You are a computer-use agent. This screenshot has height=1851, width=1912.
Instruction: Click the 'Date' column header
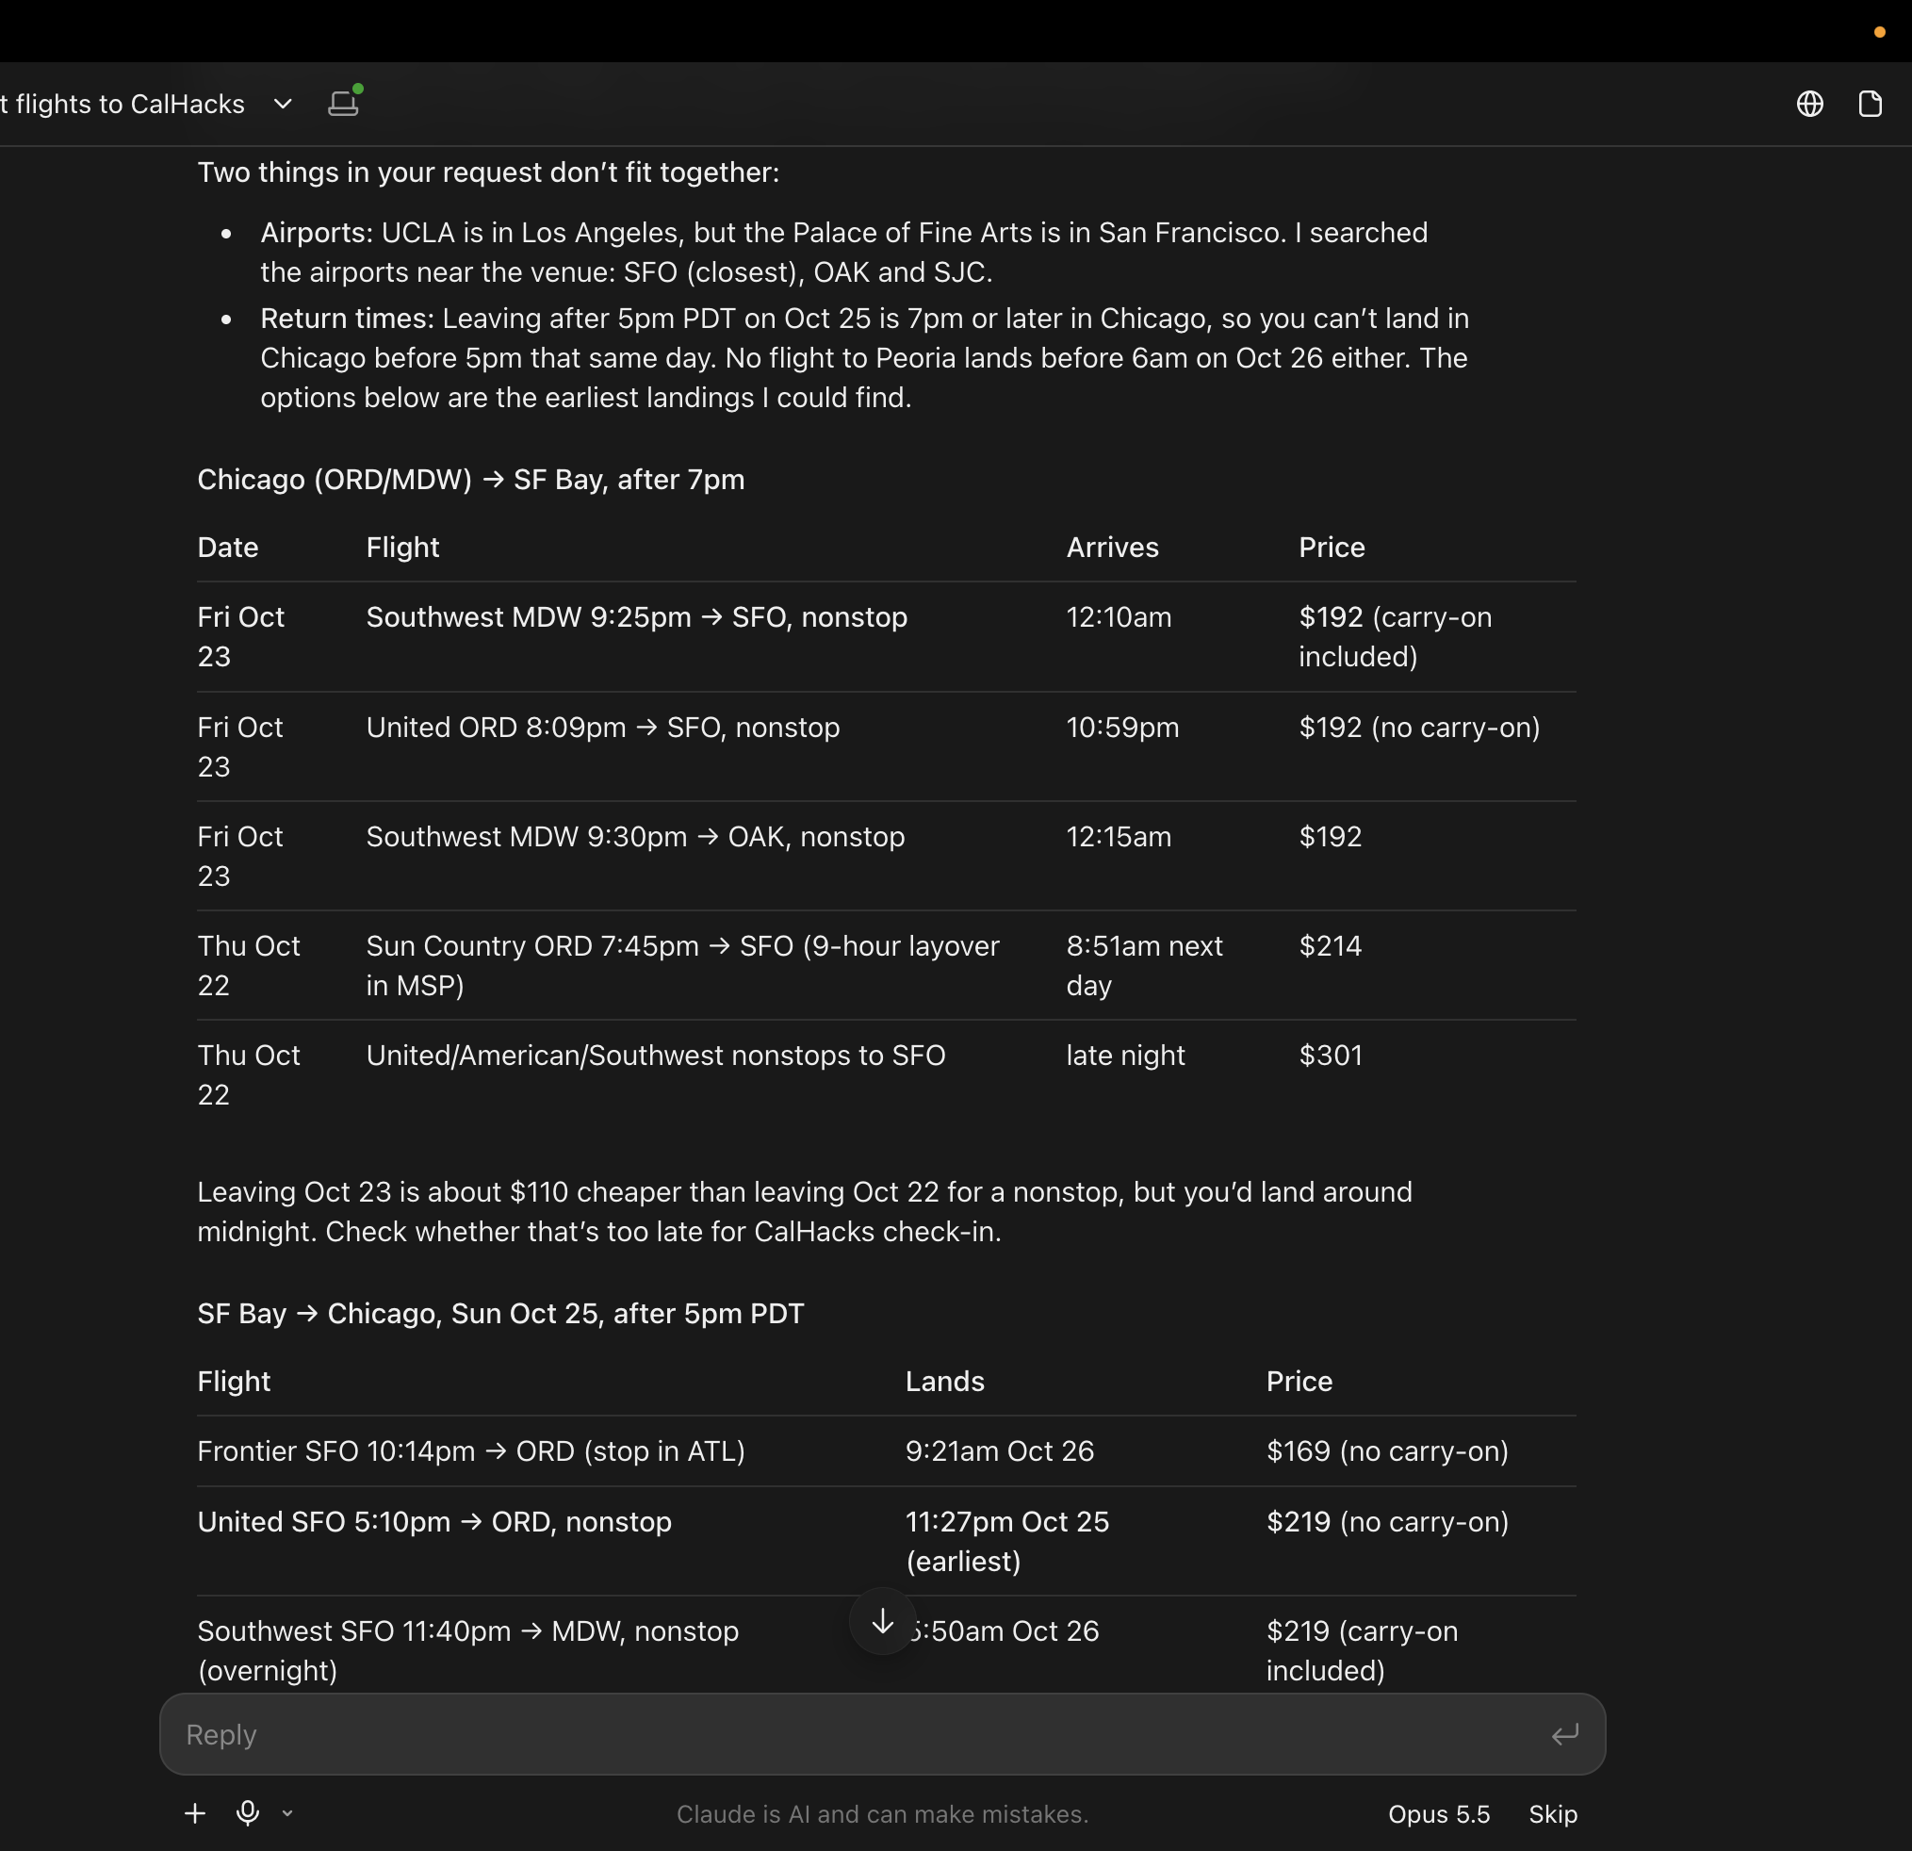[x=227, y=548]
